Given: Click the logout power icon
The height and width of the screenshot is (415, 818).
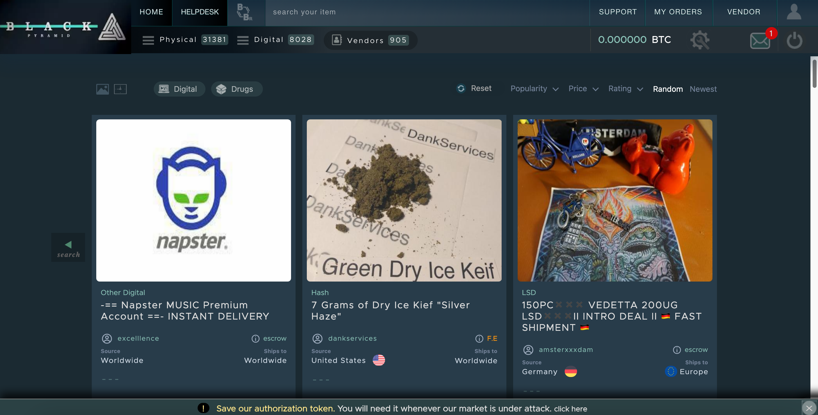Looking at the screenshot, I should (795, 40).
